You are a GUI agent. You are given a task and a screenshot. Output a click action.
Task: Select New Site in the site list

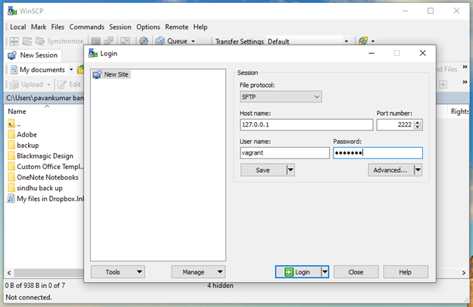coord(111,74)
